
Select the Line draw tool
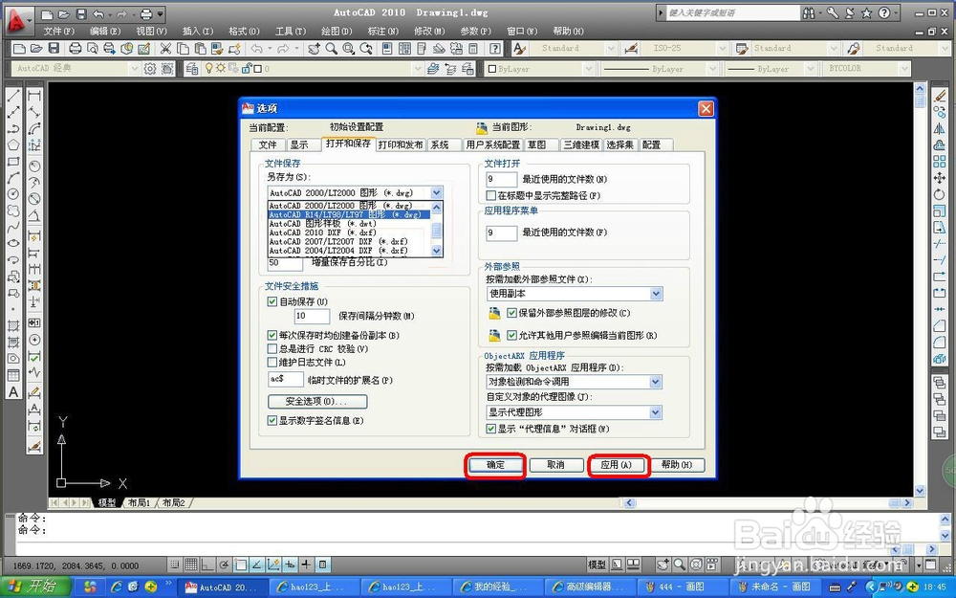13,95
